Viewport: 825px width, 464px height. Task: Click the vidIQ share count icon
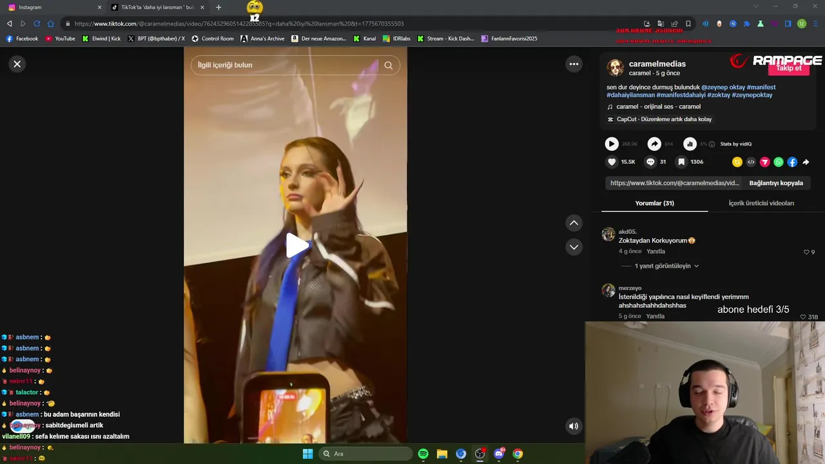(x=654, y=144)
